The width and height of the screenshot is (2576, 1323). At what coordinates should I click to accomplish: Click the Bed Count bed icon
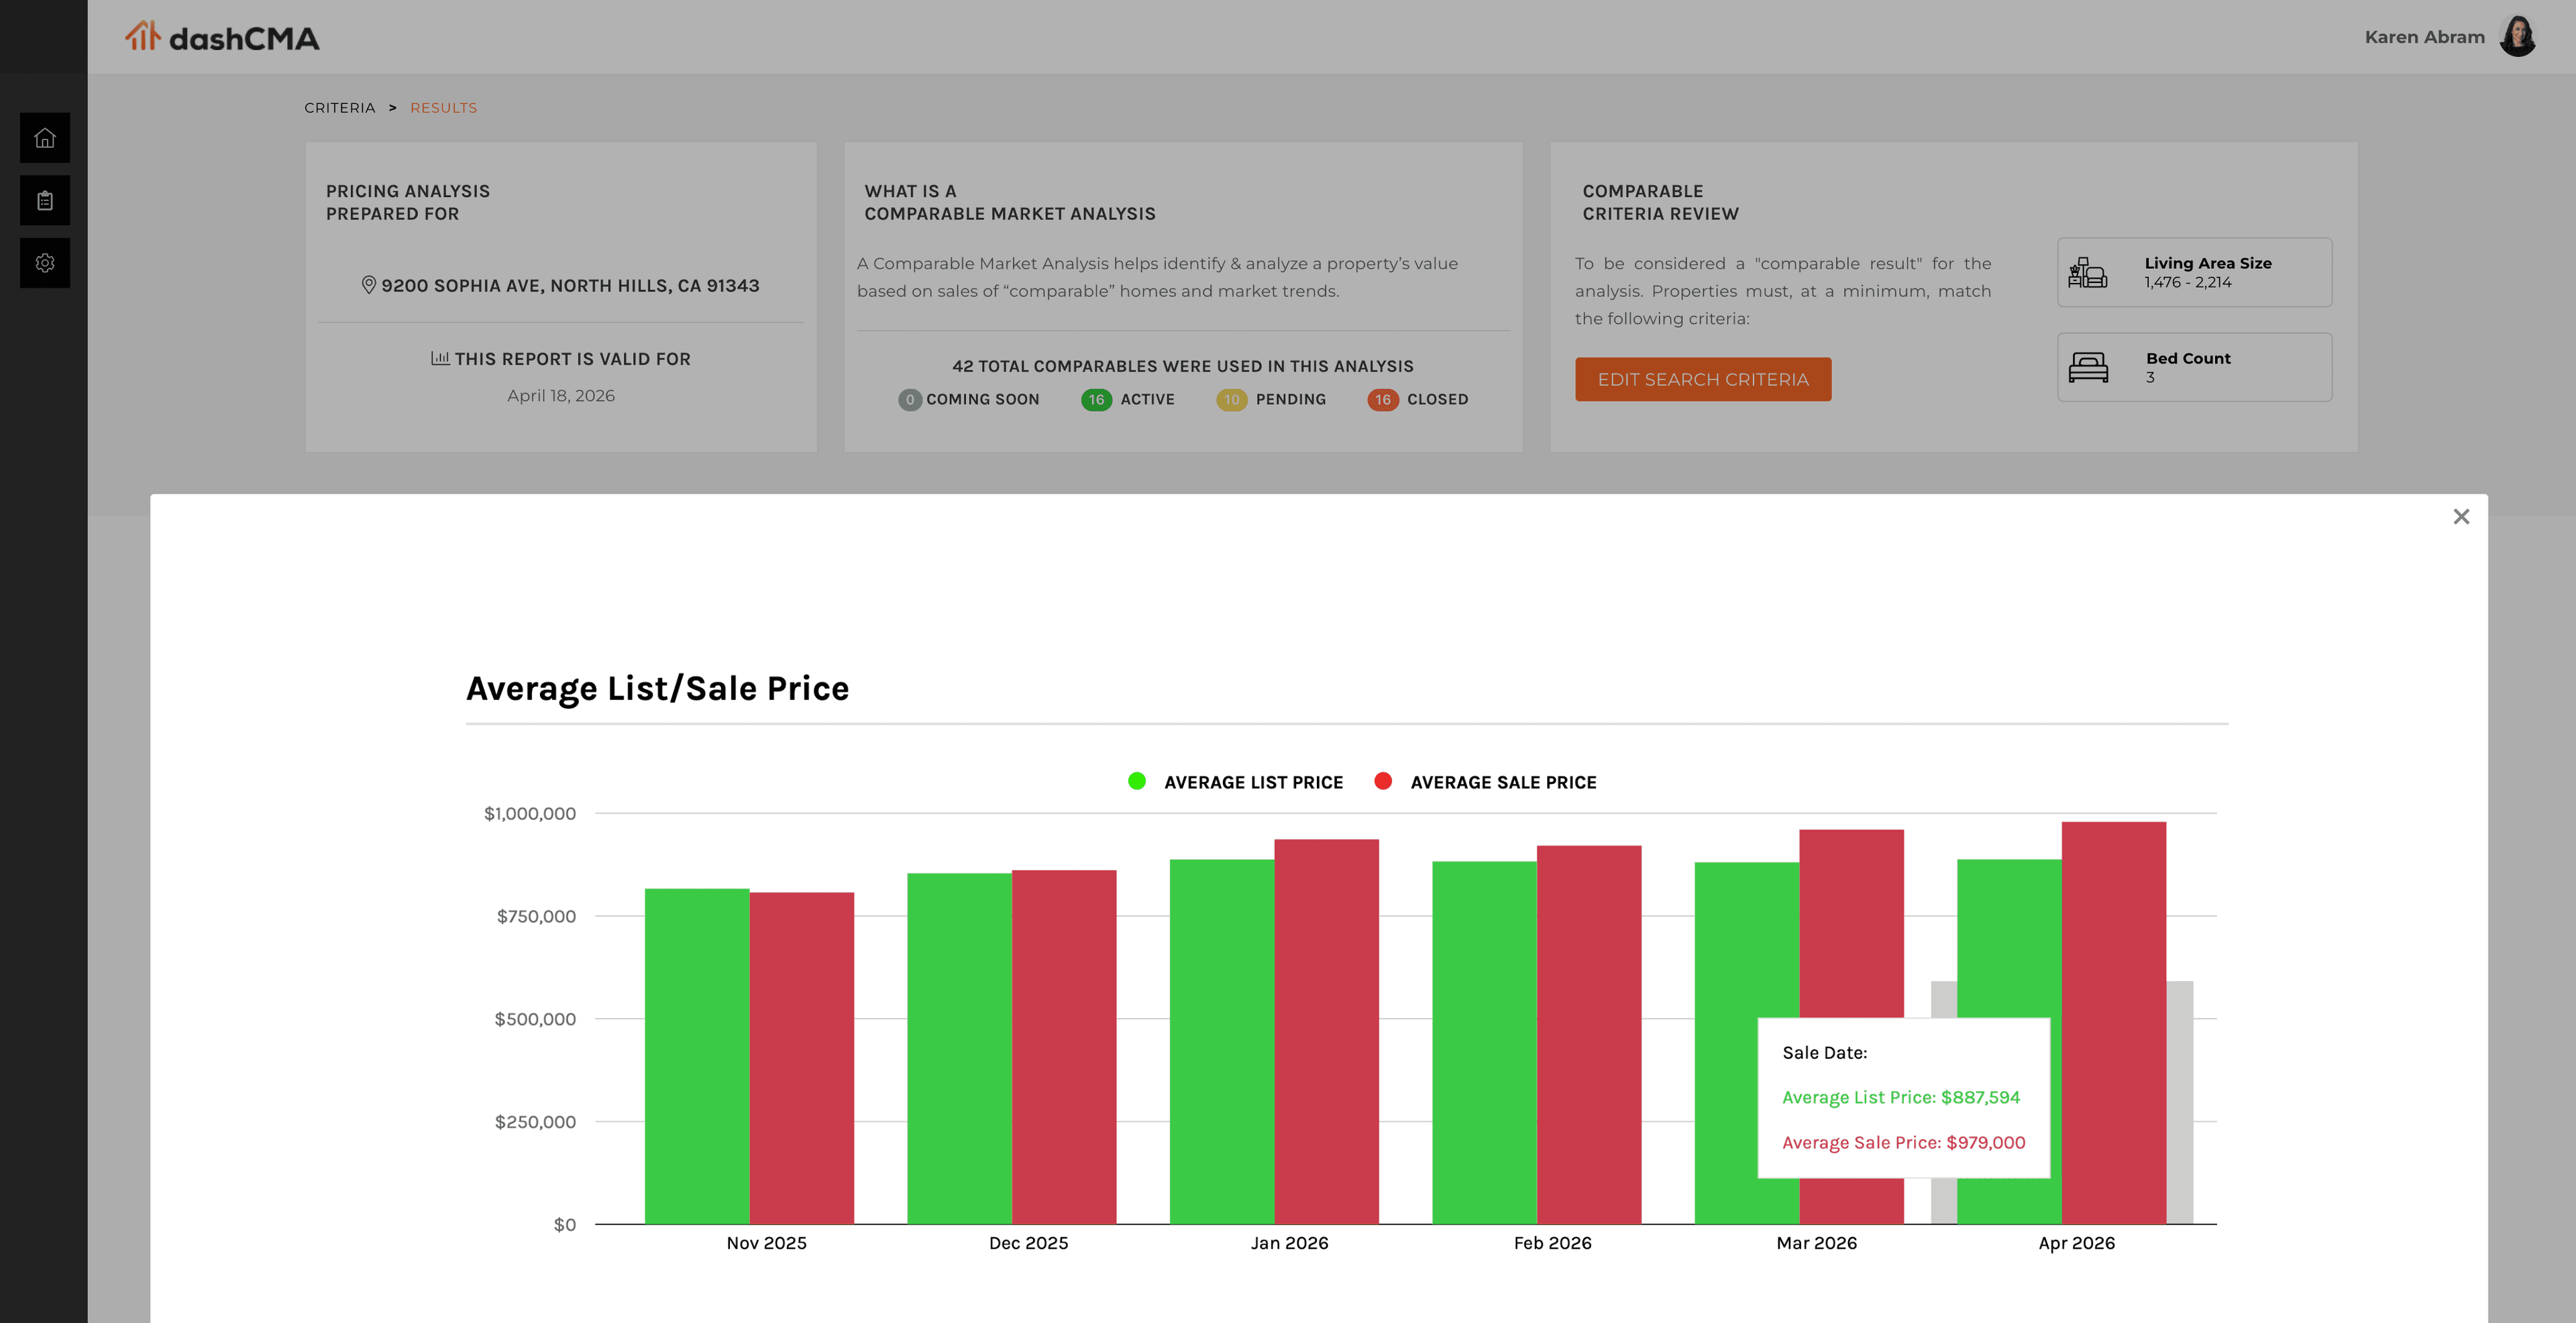click(2088, 367)
